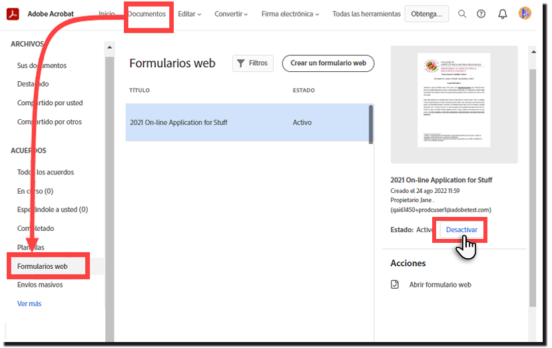
Task: Select Formularios web in sidebar
Action: tap(42, 266)
